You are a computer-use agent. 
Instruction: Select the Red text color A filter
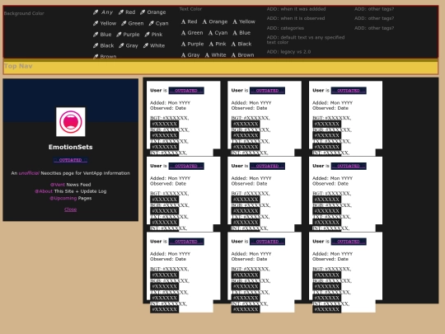pos(189,21)
